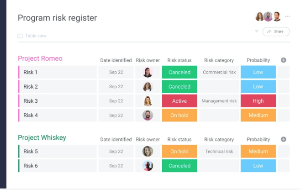Click Risk status header in Project Whiskey
Image resolution: width=301 pixels, height=190 pixels.
pyautogui.click(x=180, y=139)
